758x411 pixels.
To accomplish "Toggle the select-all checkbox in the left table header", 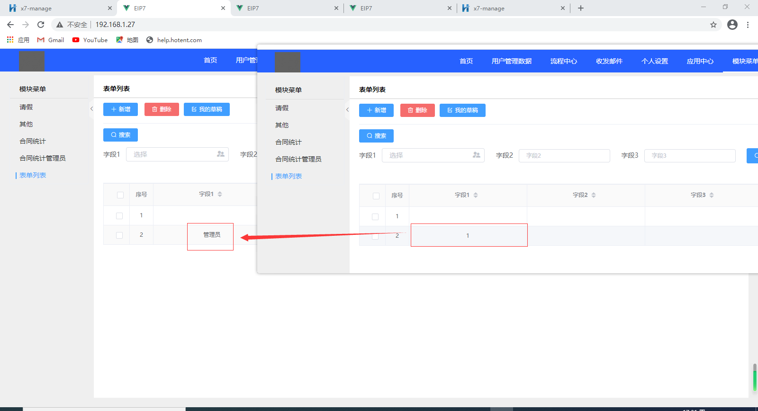I will (120, 195).
